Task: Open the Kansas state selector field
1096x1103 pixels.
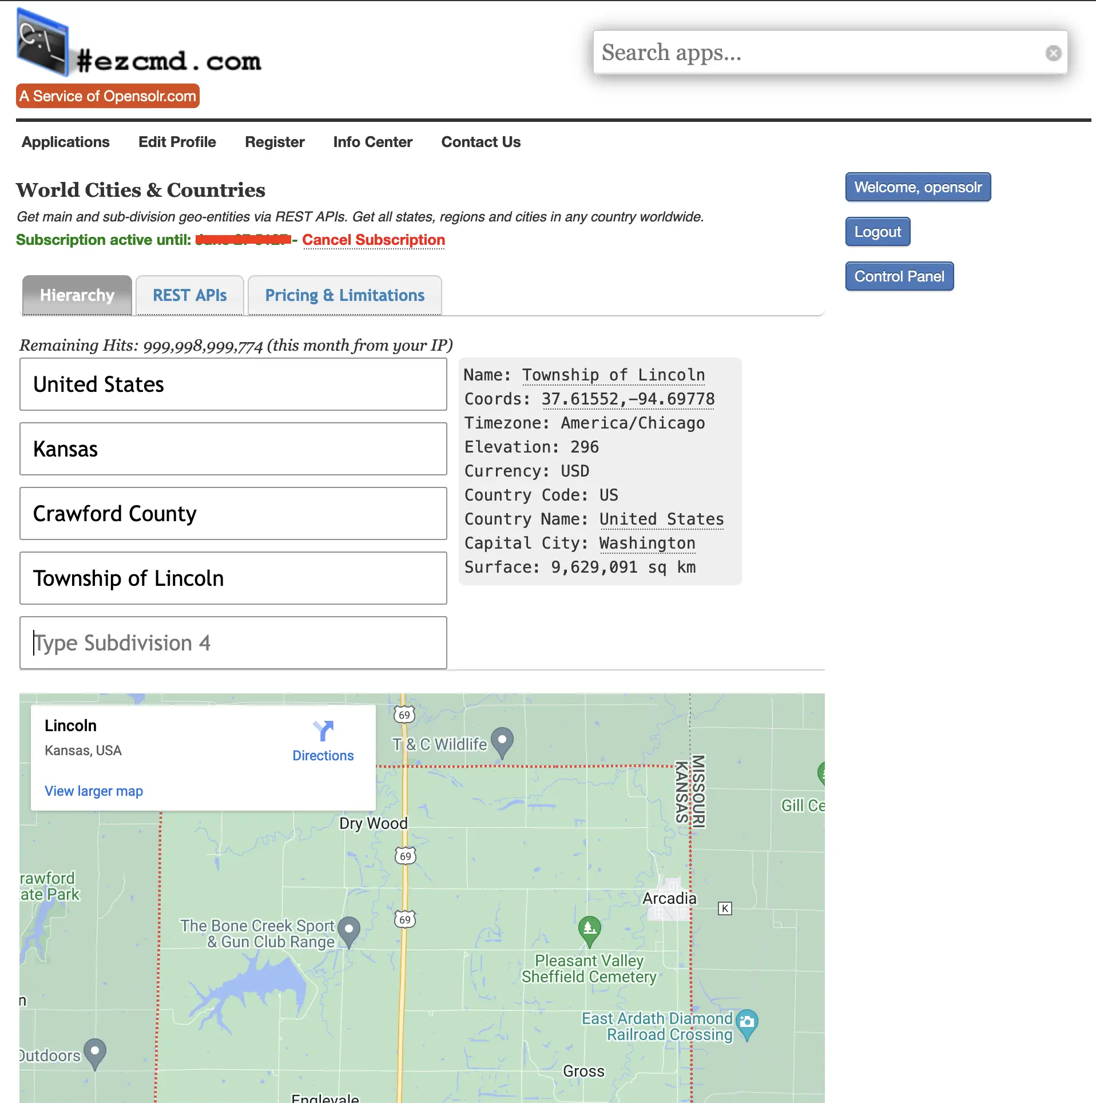Action: 233,449
